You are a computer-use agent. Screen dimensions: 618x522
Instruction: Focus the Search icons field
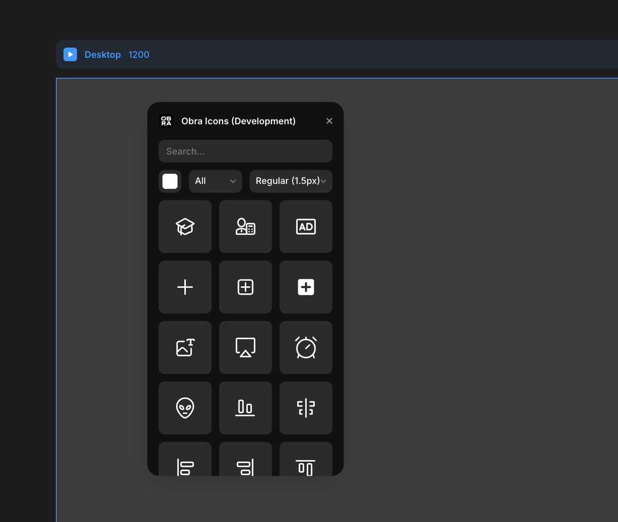click(245, 151)
